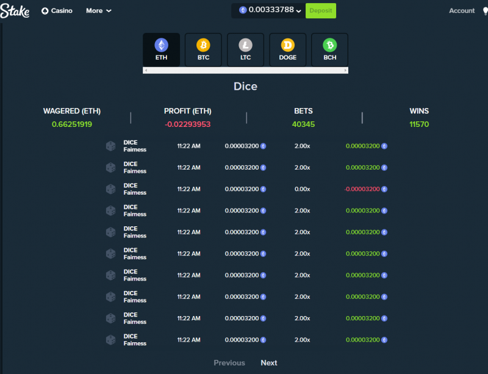This screenshot has height=374, width=488.
Task: Click the green Deposit button
Action: click(x=321, y=10)
